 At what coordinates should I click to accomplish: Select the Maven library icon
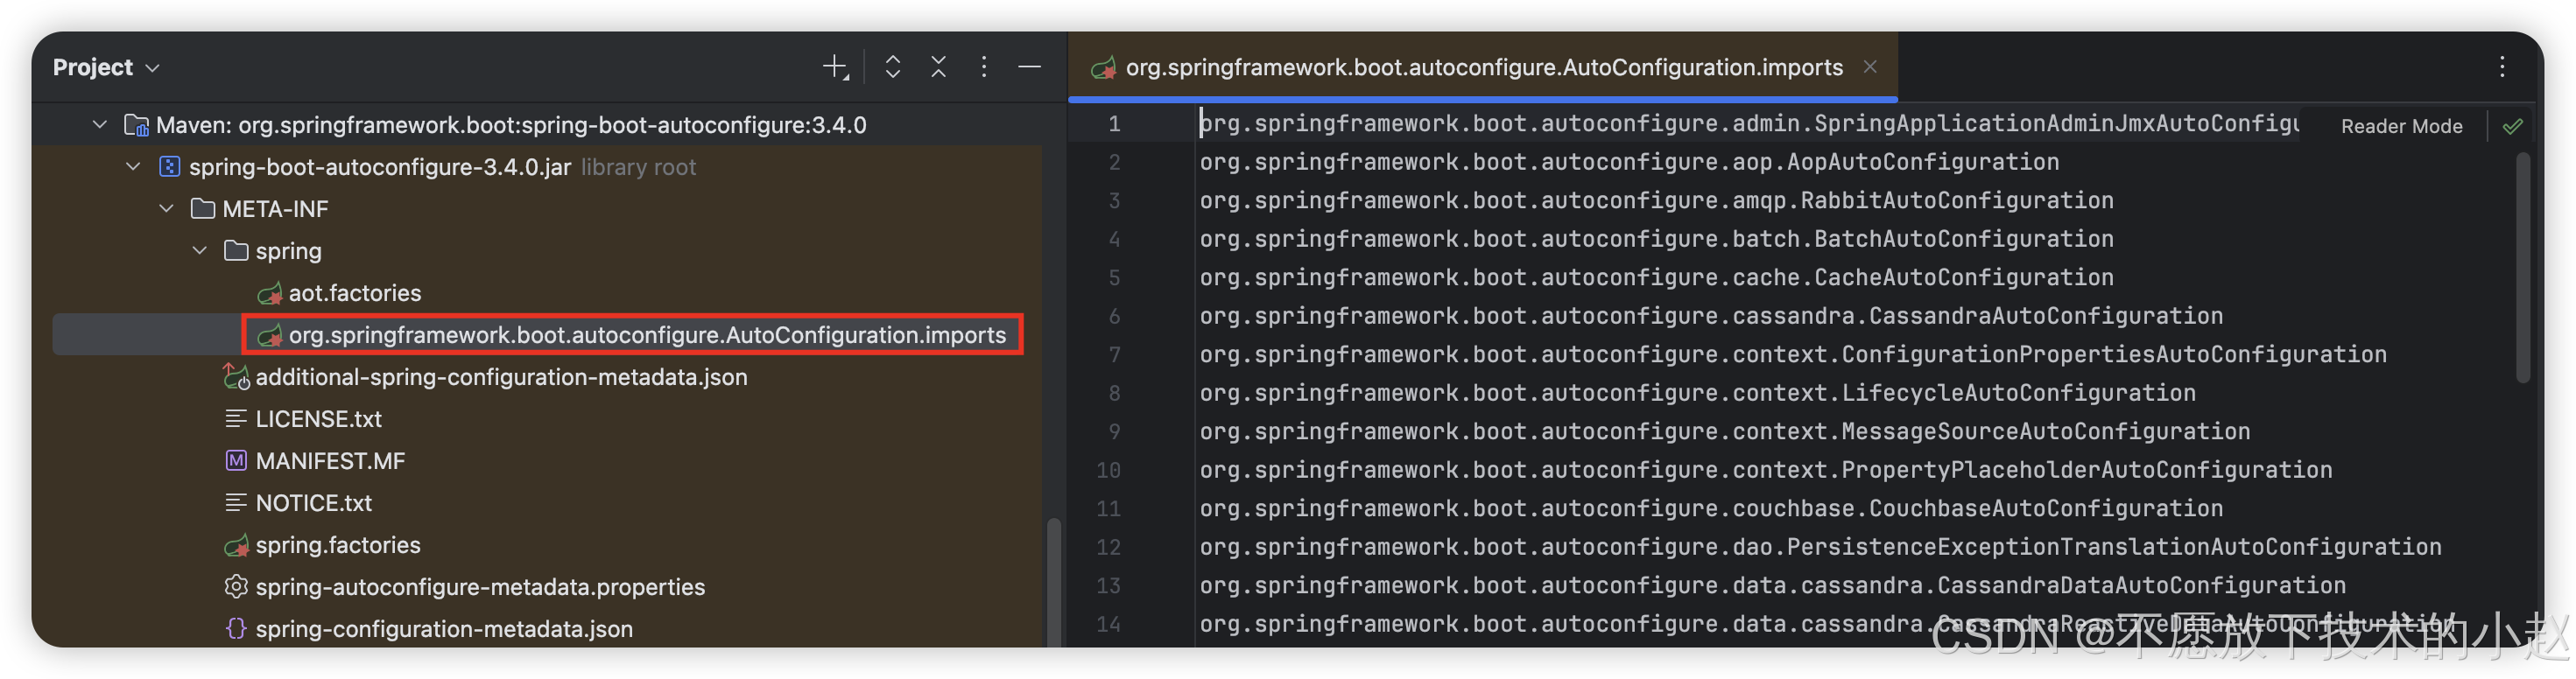(x=136, y=125)
